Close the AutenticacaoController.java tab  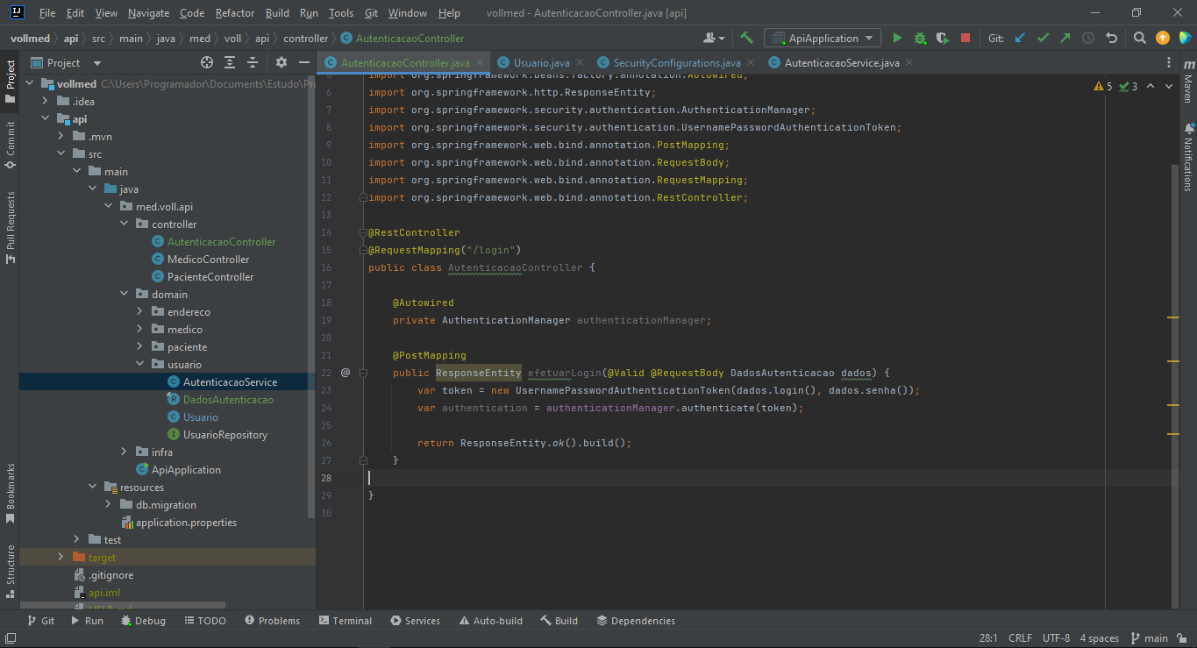coord(480,62)
